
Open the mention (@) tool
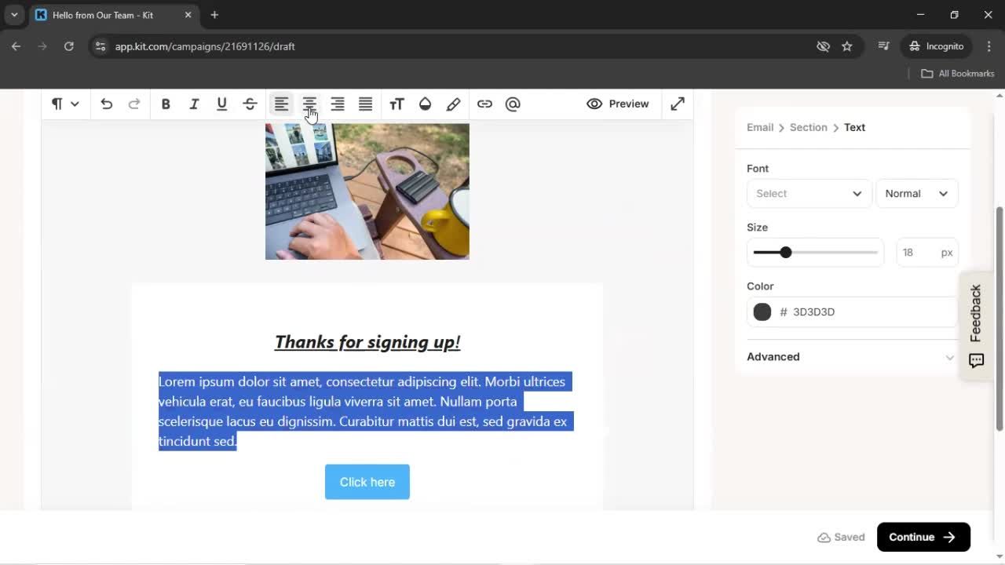[x=513, y=104]
